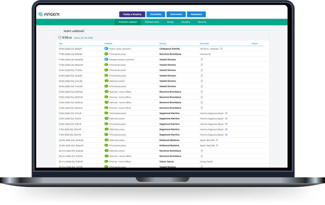Click the green departure icon in the 16 Bře 11:44:39 row
The image size is (325, 205).
106,81
